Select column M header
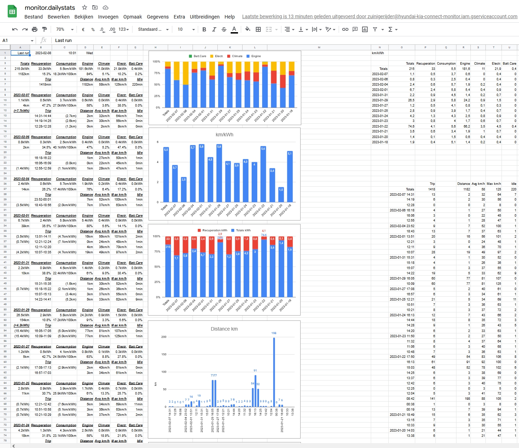This screenshot has height=448, width=519. tap(319, 47)
